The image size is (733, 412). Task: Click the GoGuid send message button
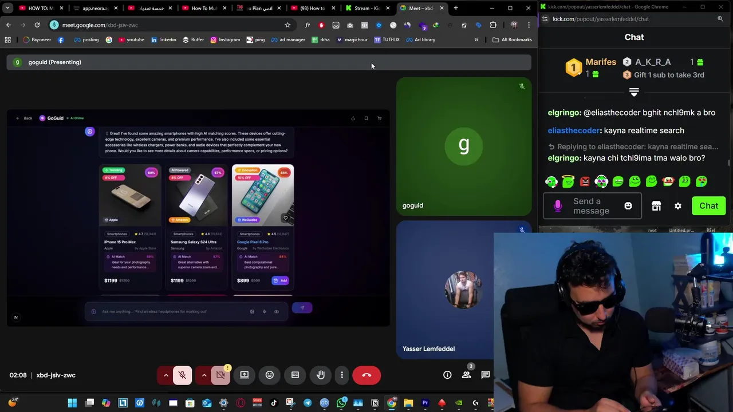tap(302, 308)
